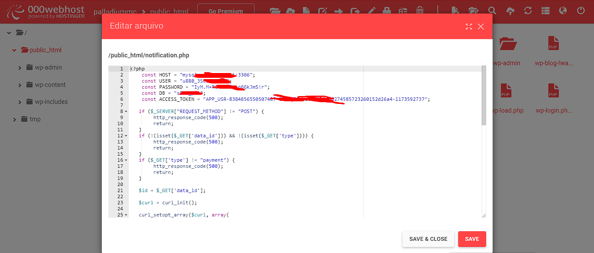Collapse the public_html tree node
Viewport: 594px width, 253px height.
point(13,50)
